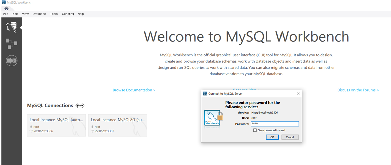Open the View menu
The height and width of the screenshot is (165, 391).
click(x=25, y=14)
